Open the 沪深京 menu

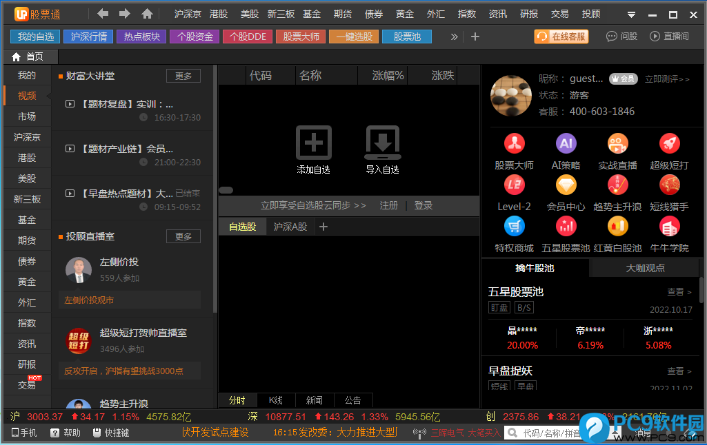coord(188,14)
